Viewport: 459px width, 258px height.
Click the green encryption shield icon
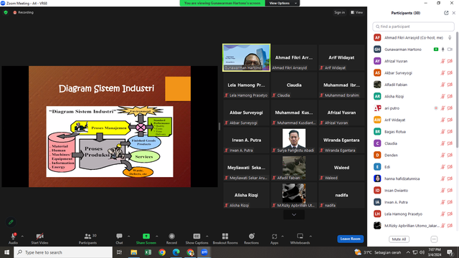(x=6, y=12)
